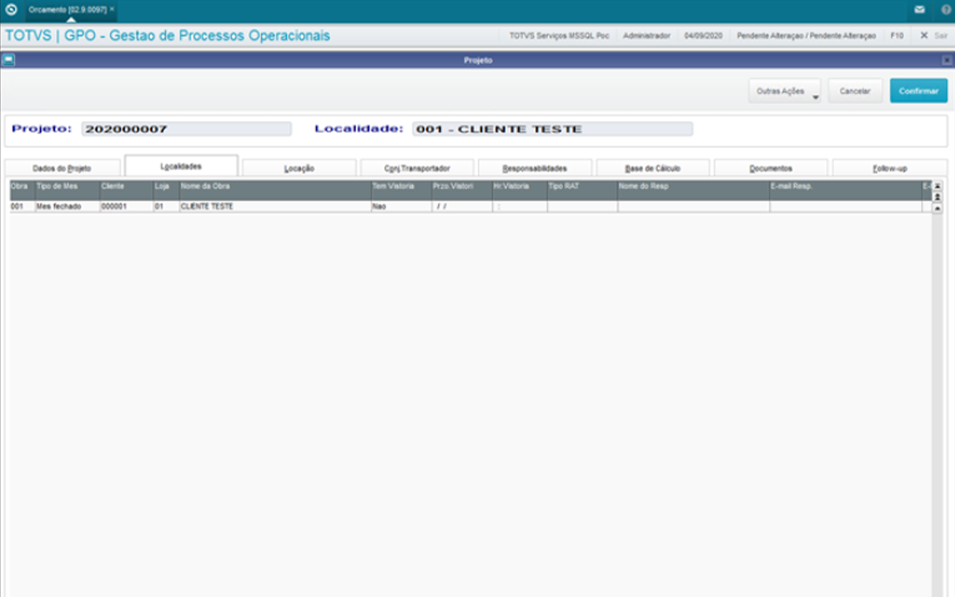Click the Nome da Obra column header
The height and width of the screenshot is (597, 955).
pos(275,187)
